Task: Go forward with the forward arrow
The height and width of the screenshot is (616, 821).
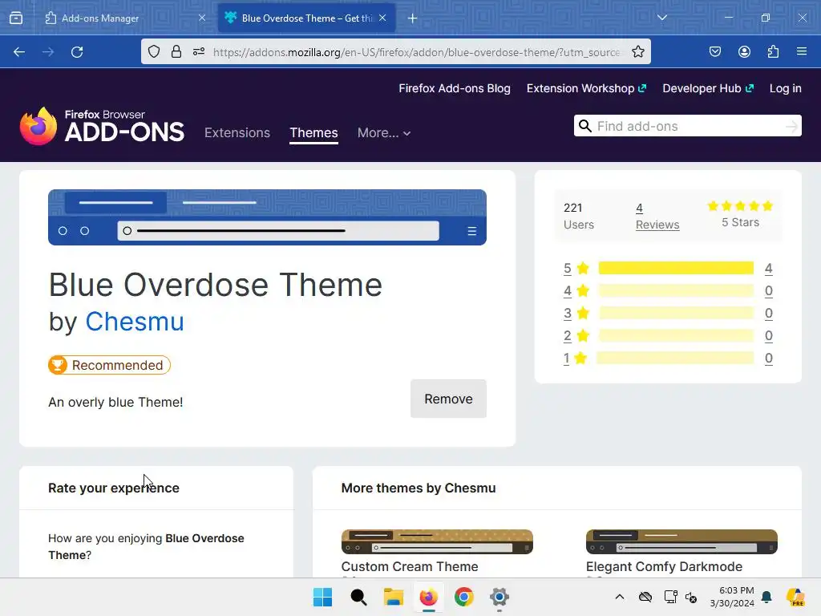Action: tap(48, 52)
